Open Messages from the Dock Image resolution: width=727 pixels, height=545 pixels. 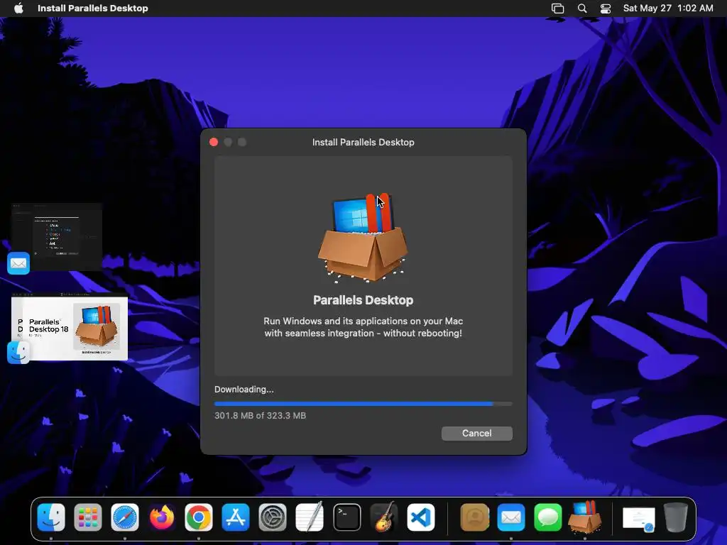pyautogui.click(x=548, y=517)
